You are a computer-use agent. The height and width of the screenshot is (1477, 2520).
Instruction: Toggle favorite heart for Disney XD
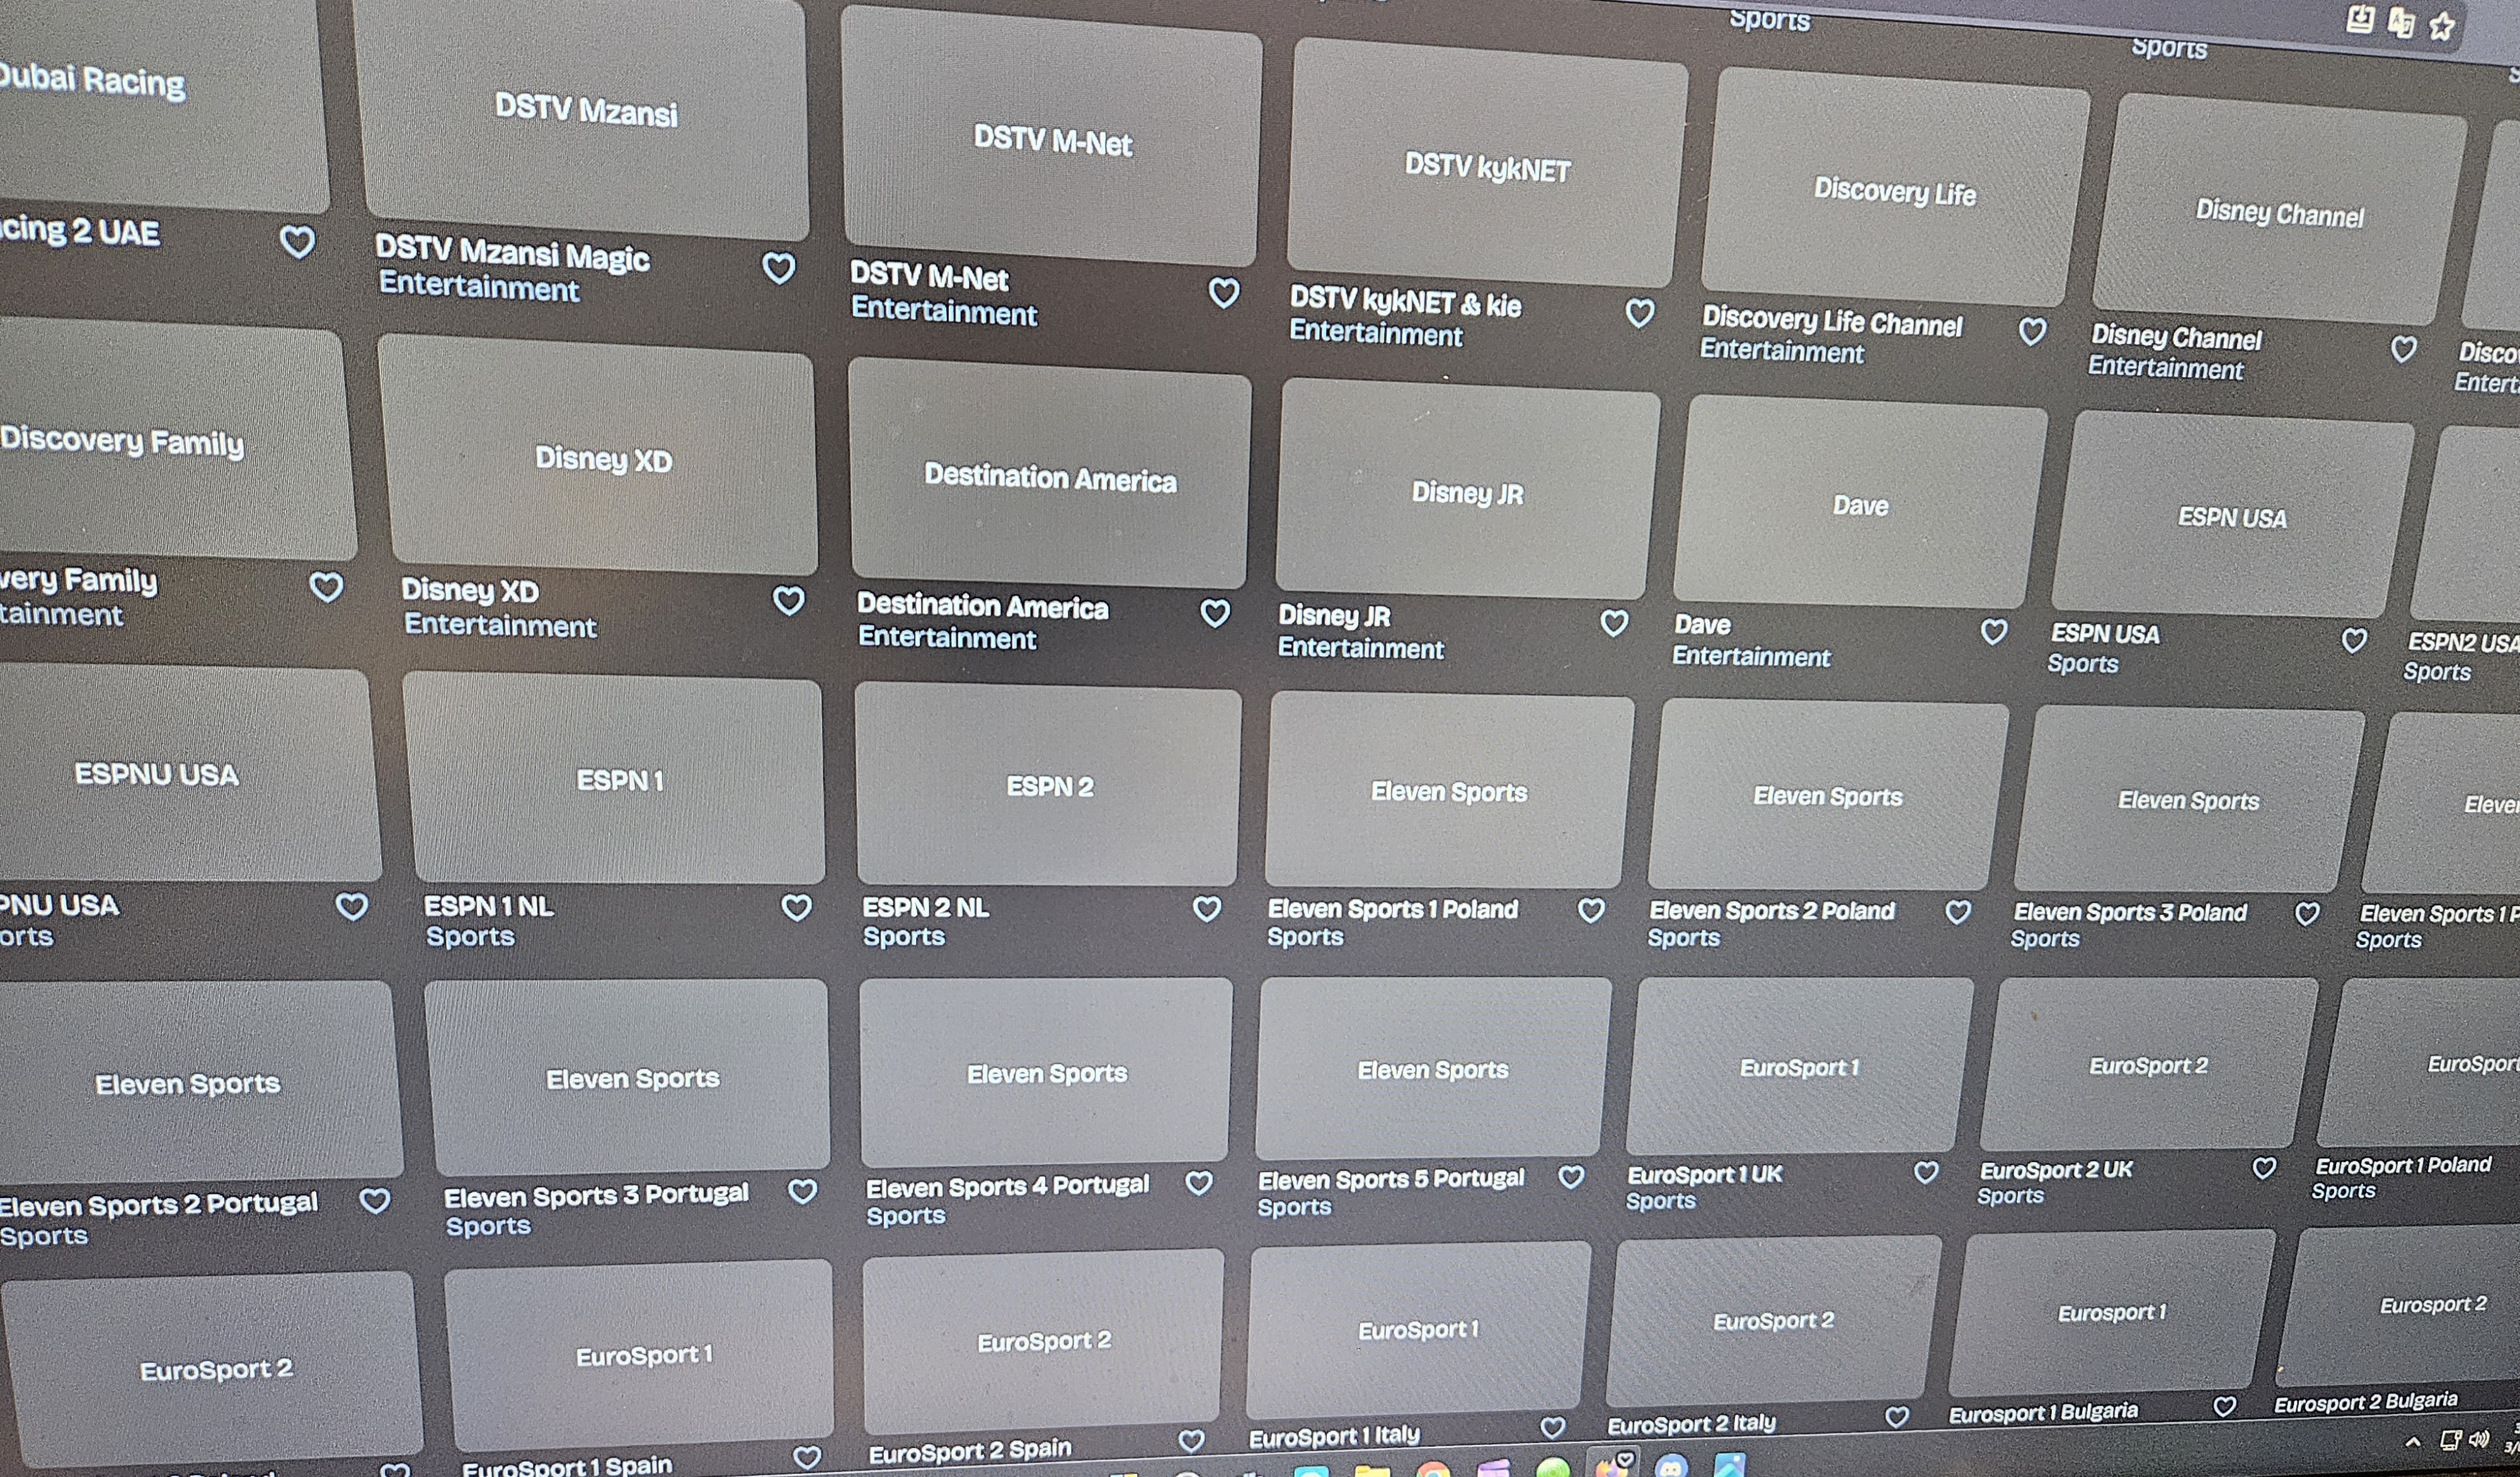pyautogui.click(x=789, y=601)
